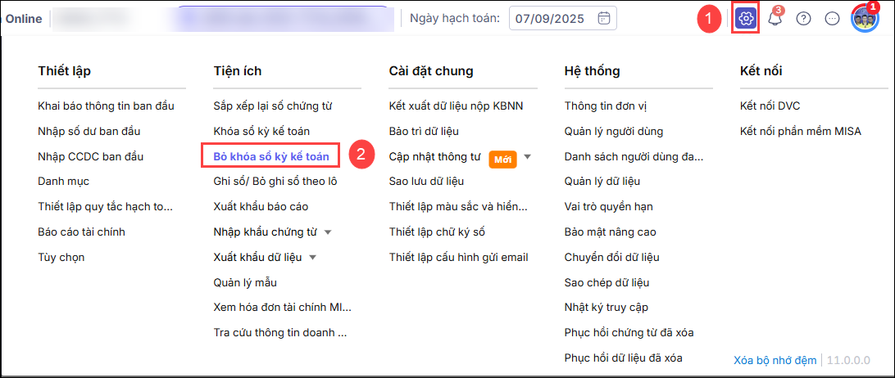
Task: Expand the Nhập khẩu chứng từ arrow
Action: tap(328, 232)
